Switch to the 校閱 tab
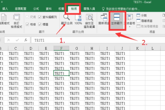 61,9
